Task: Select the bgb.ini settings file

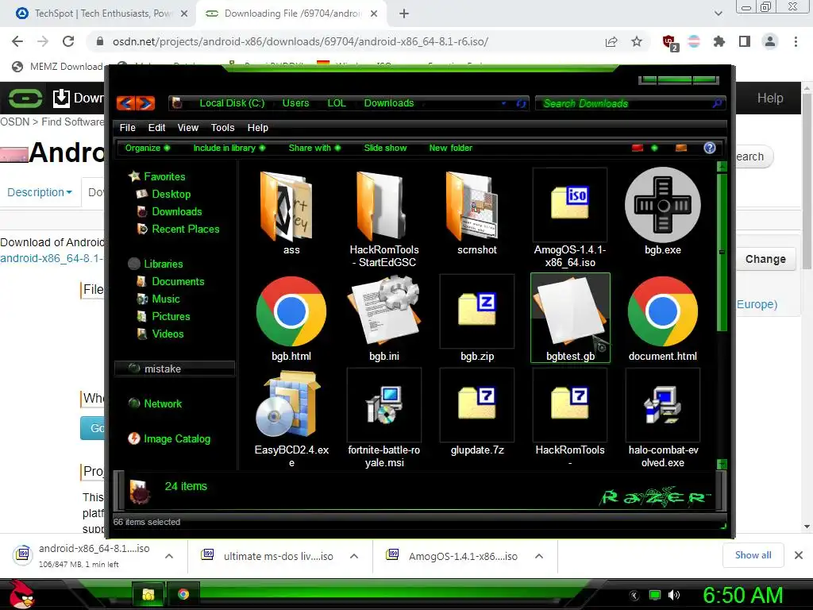Action: tap(384, 311)
